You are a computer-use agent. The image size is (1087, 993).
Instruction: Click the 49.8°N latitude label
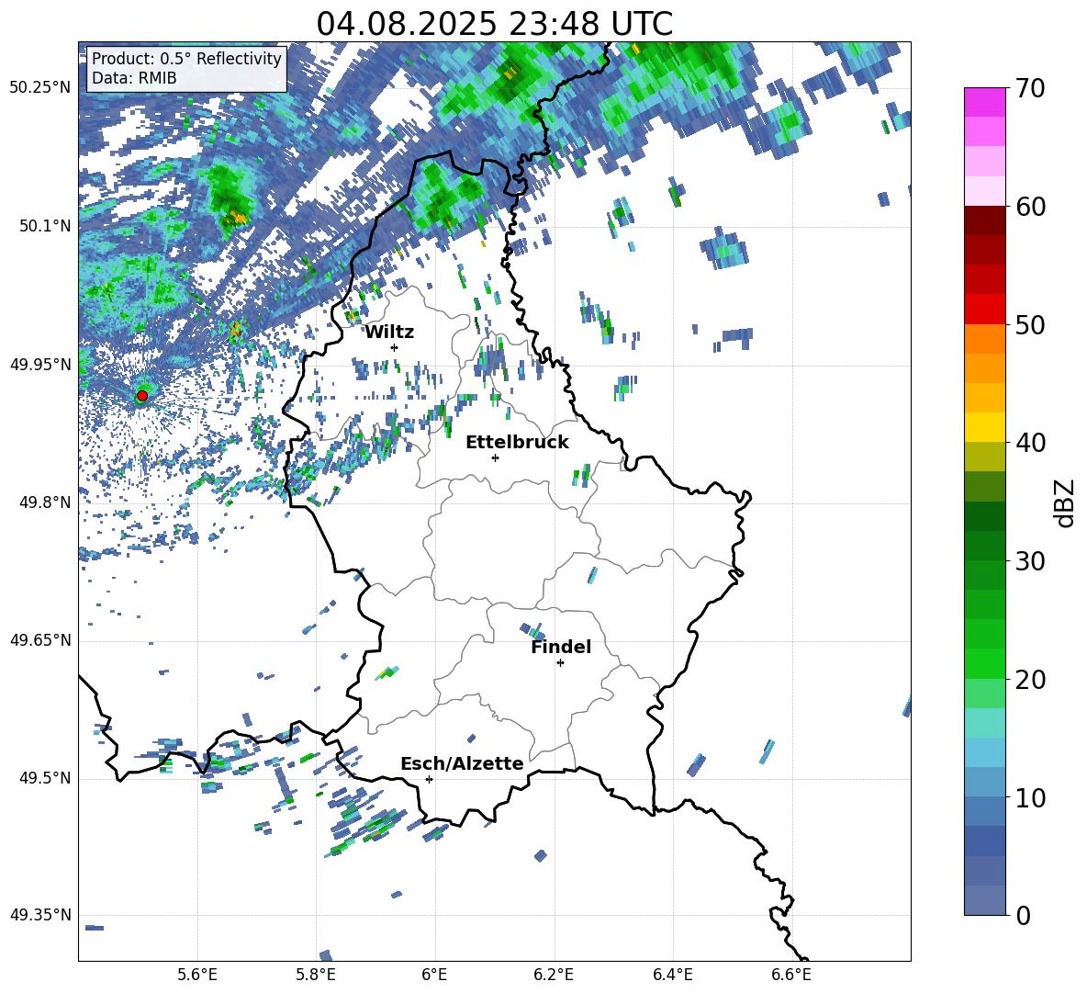coord(45,502)
